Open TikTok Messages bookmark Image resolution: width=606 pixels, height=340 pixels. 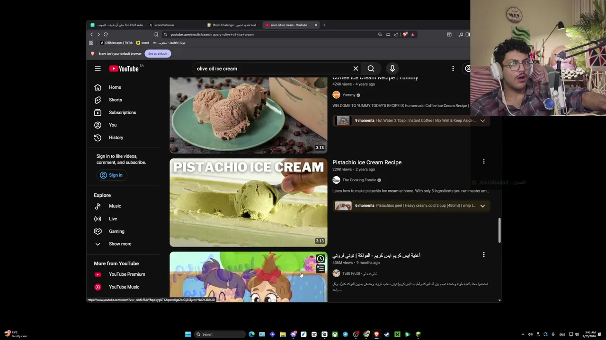116,42
